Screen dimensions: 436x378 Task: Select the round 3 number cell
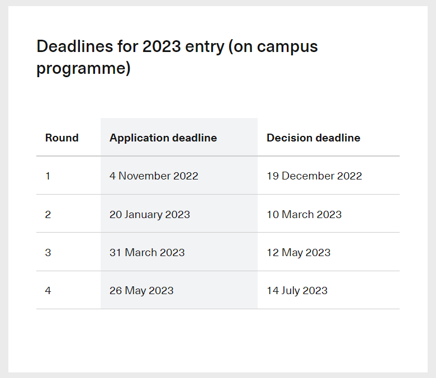[x=48, y=252]
